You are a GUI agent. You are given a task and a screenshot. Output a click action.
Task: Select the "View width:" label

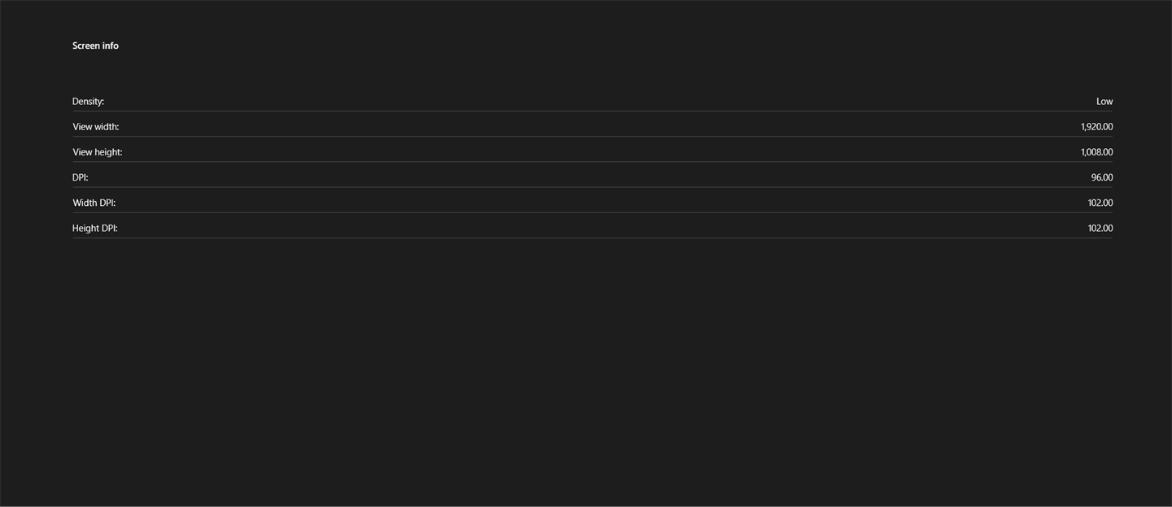[x=95, y=127]
